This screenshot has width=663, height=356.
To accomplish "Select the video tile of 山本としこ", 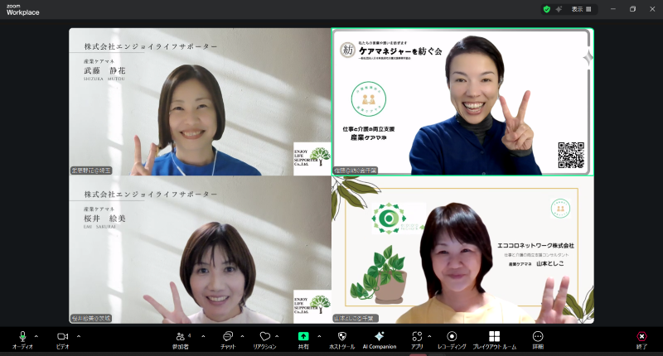I will (462, 249).
